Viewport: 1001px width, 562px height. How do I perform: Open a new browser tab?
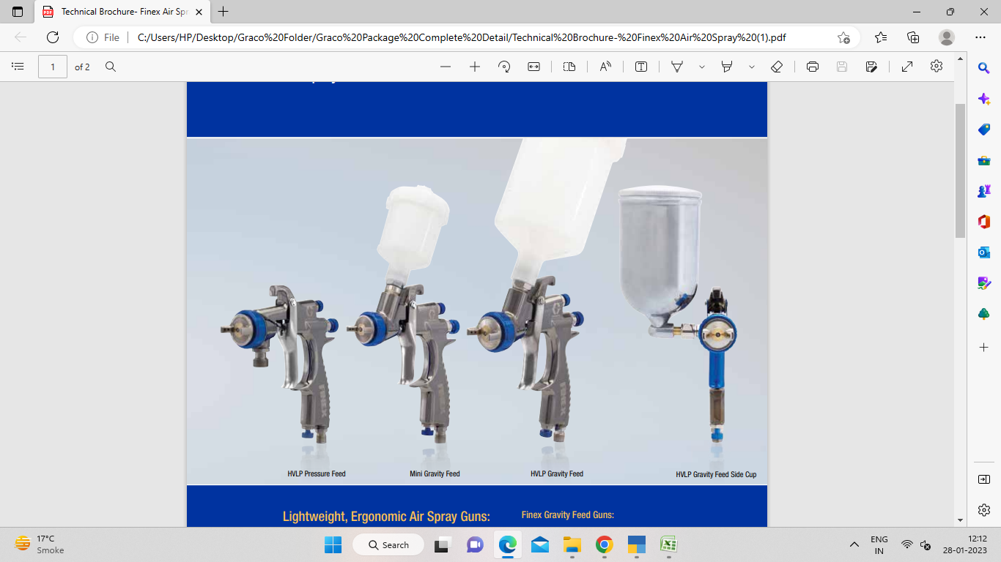[223, 12]
